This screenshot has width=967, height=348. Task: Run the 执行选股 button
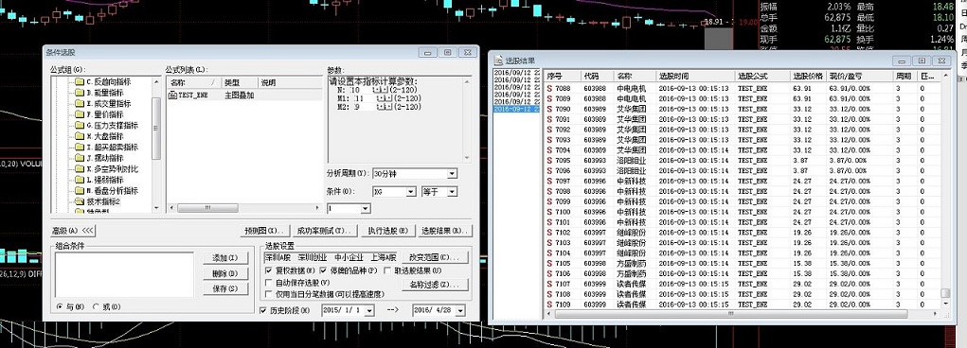388,232
